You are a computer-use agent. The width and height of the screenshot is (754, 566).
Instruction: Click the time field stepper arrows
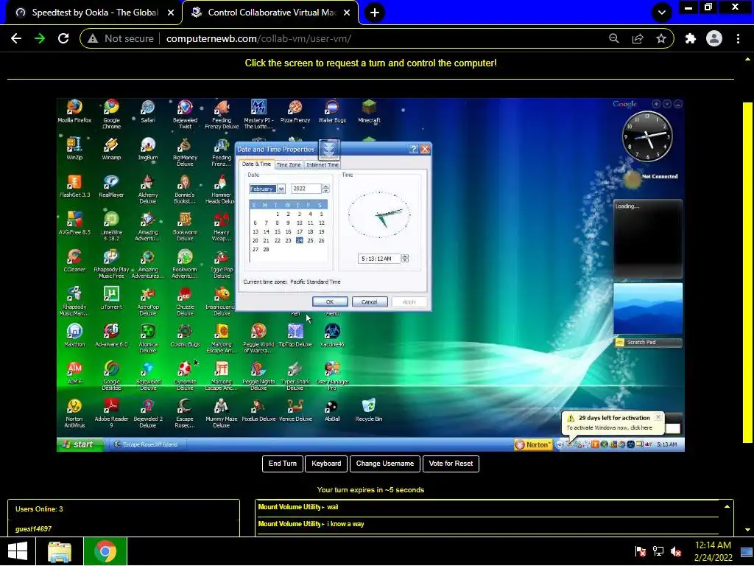[405, 259]
